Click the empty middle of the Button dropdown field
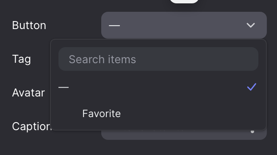Screen dimensions: 277x155 pos(182,25)
